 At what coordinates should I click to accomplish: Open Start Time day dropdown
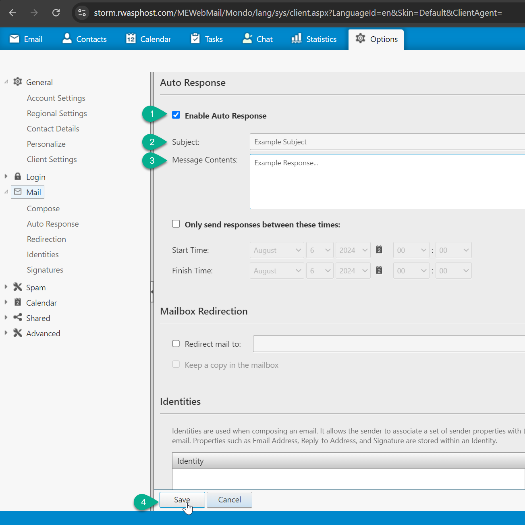point(320,250)
